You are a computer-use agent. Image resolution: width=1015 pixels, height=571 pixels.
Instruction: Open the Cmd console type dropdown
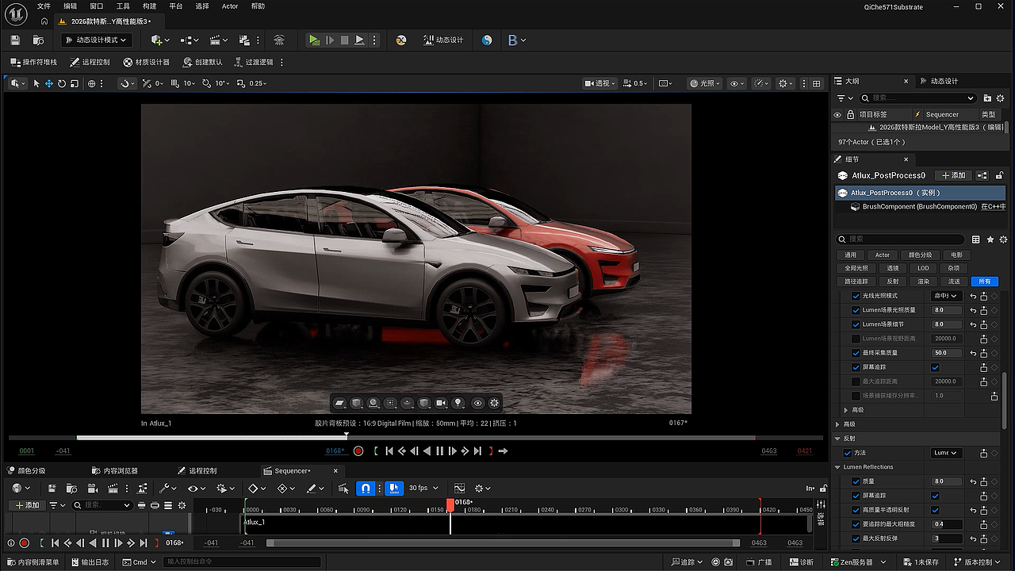tap(139, 562)
